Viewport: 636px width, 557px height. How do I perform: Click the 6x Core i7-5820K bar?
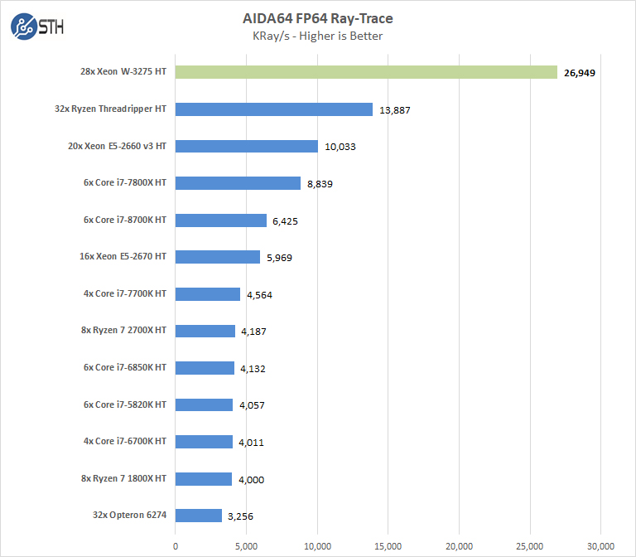[204, 404]
